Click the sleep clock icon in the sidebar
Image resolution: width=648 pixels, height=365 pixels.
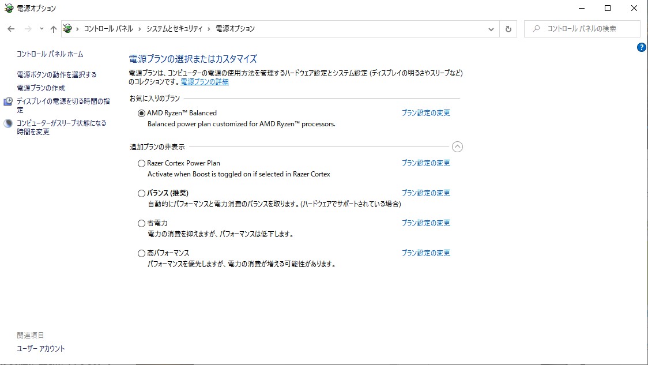(8, 122)
